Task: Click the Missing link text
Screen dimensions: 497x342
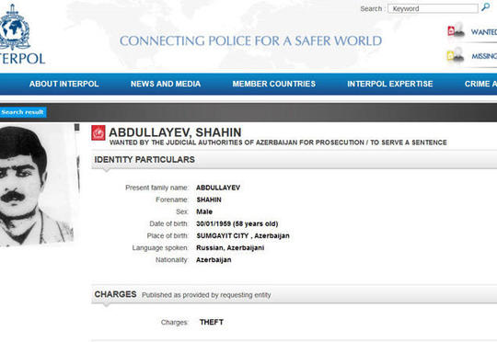Action: (x=484, y=56)
